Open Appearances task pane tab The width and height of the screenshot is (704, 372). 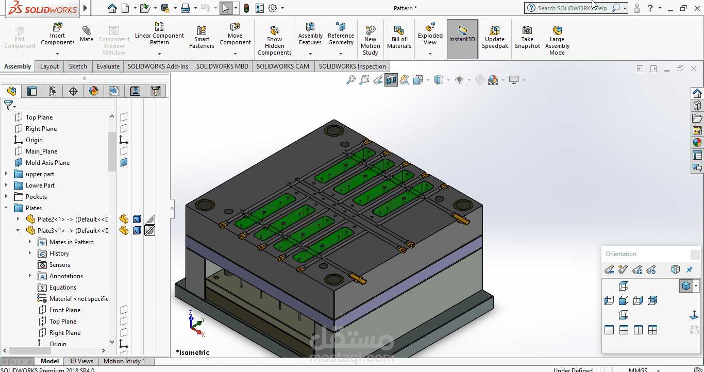pyautogui.click(x=697, y=143)
